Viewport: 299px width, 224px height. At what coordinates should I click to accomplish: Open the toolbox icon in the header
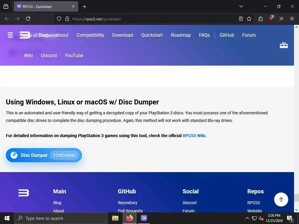click(x=284, y=45)
